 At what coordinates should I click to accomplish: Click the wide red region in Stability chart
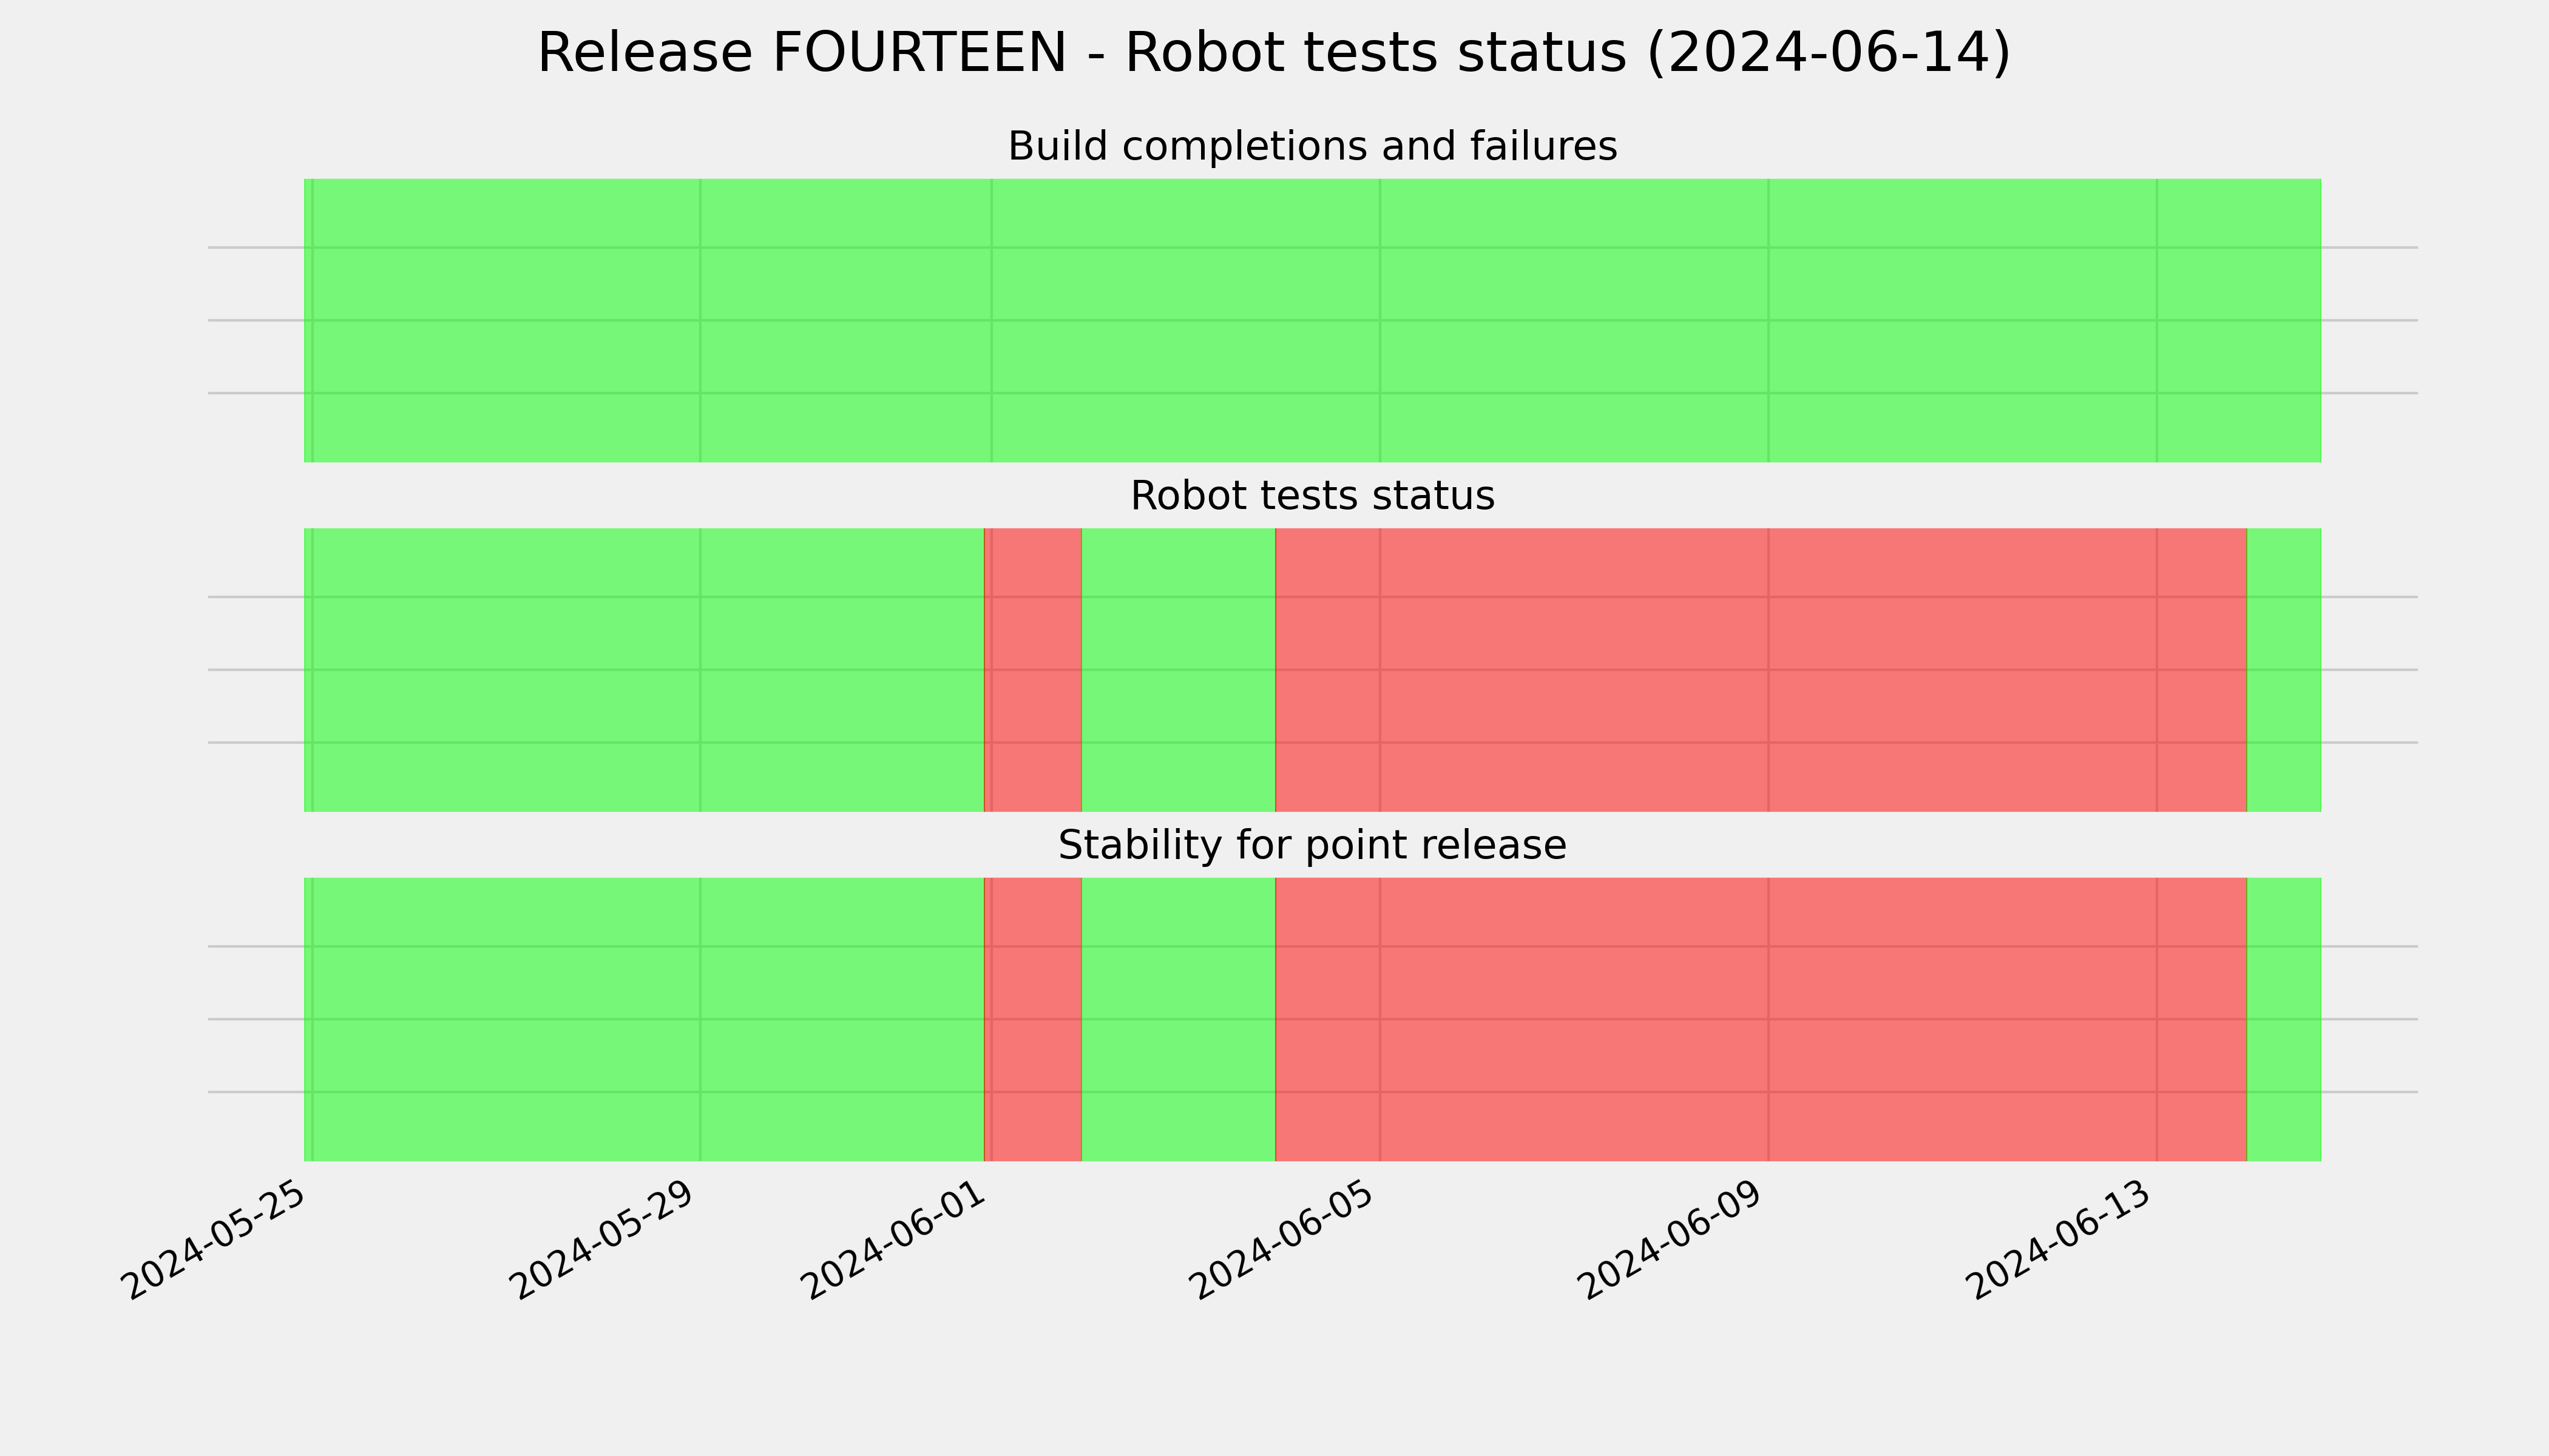[1761, 1019]
